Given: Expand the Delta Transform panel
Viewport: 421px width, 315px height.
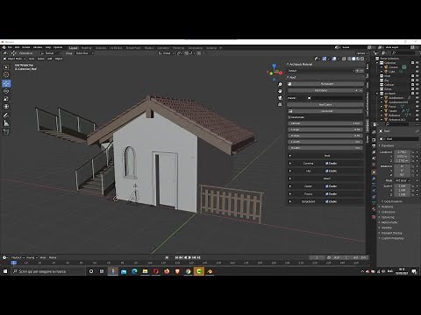Looking at the screenshot, I should tap(393, 201).
